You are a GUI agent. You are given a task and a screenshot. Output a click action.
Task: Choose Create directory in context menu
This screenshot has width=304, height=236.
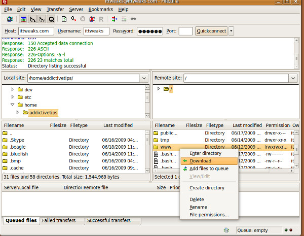[207, 188]
